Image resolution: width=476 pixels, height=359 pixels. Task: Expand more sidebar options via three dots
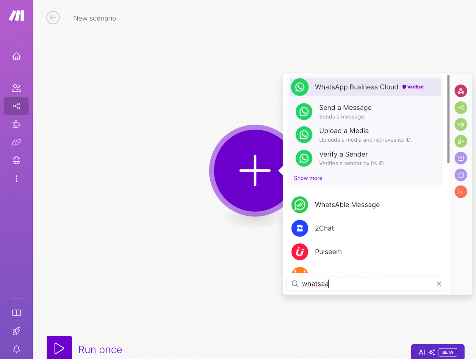(x=16, y=178)
